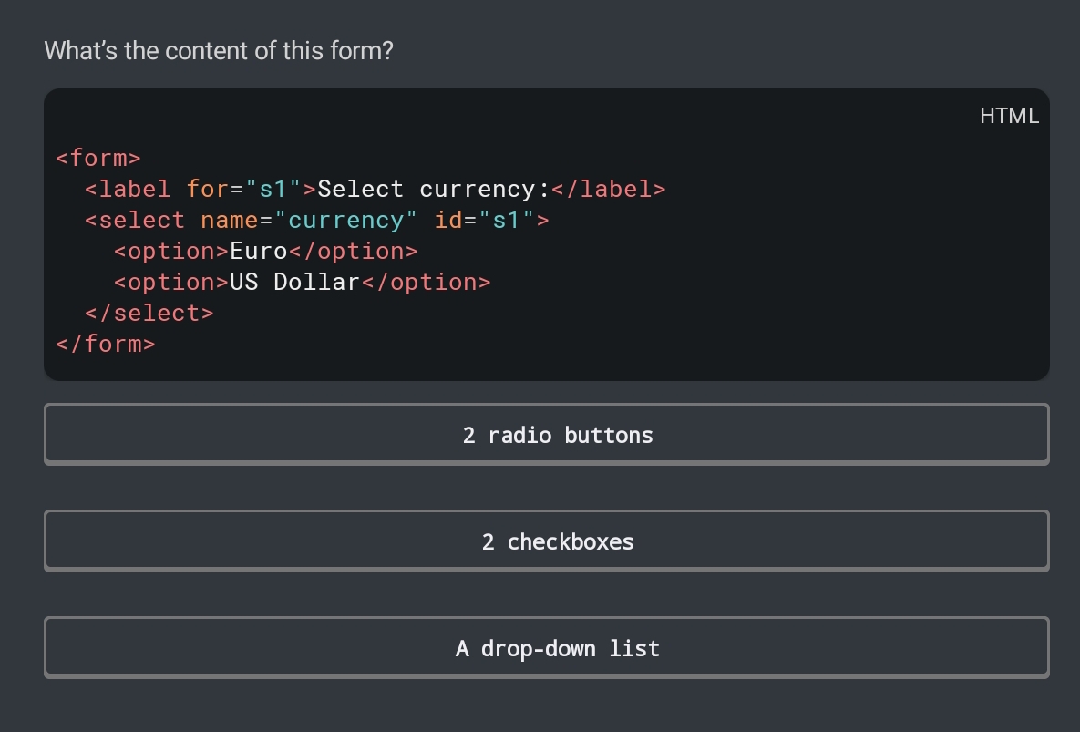Click the HTML label on the code block
1080x732 pixels.
point(1009,116)
